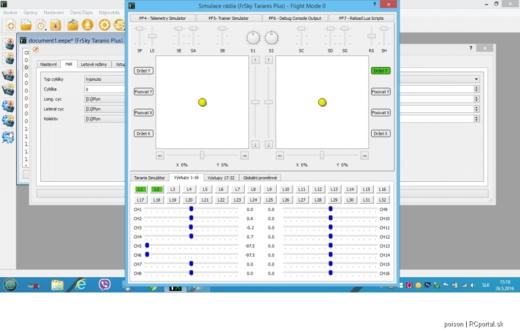
Task: Click PF4 - Telemetry Simulator button
Action: click(x=162, y=18)
